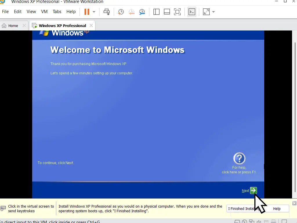
Task: Click the USB device status icon
Action: point(274,221)
